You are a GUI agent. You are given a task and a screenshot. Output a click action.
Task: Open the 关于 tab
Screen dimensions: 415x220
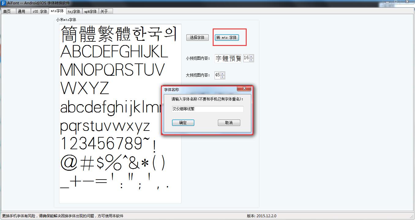105,11
